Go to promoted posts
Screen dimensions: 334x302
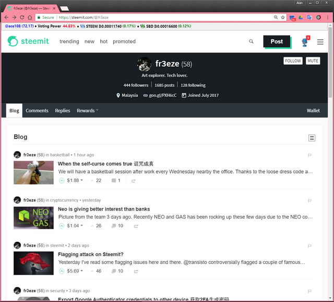coord(124,41)
